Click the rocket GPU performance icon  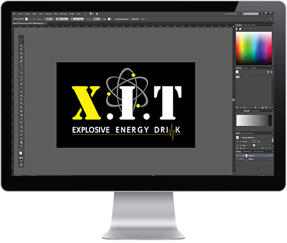[97, 14]
